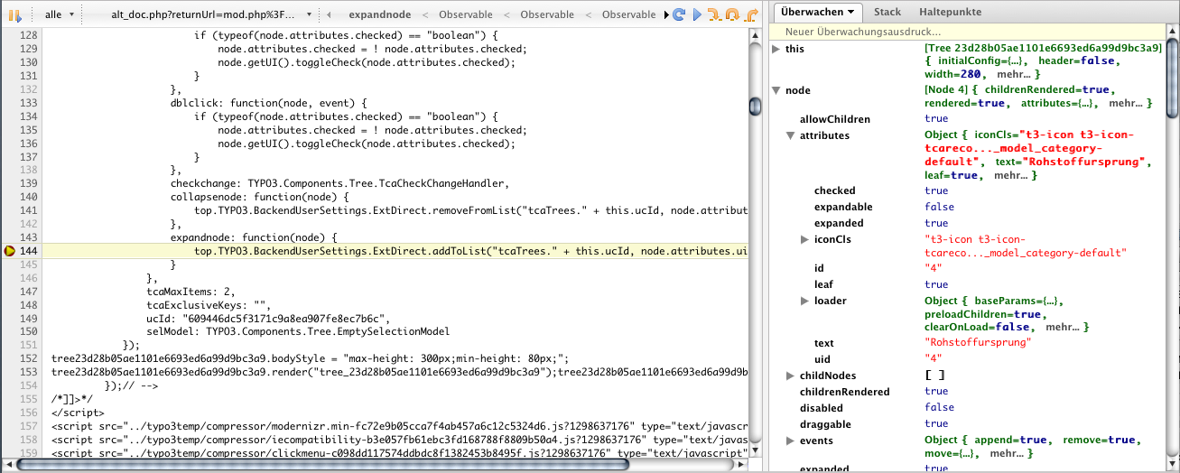Click the 'text' property name

click(x=823, y=343)
